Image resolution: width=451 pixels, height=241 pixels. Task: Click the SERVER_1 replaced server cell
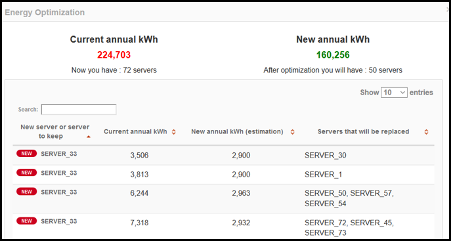(323, 175)
